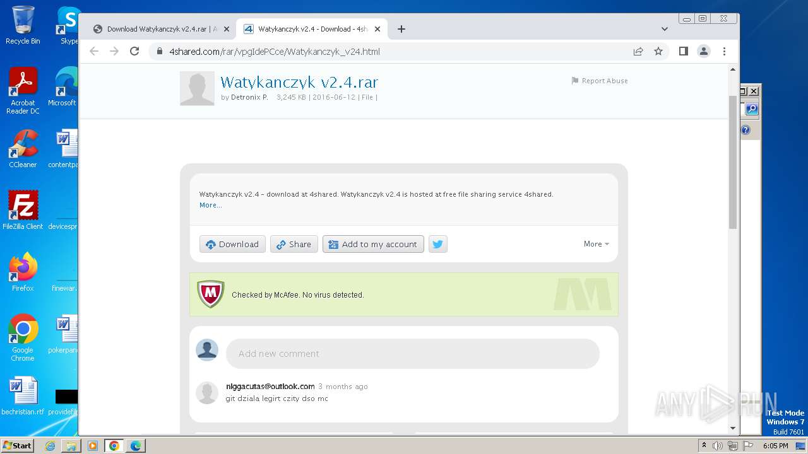Image resolution: width=808 pixels, height=454 pixels.
Task: Bookmark this tab with star icon
Action: tap(658, 52)
